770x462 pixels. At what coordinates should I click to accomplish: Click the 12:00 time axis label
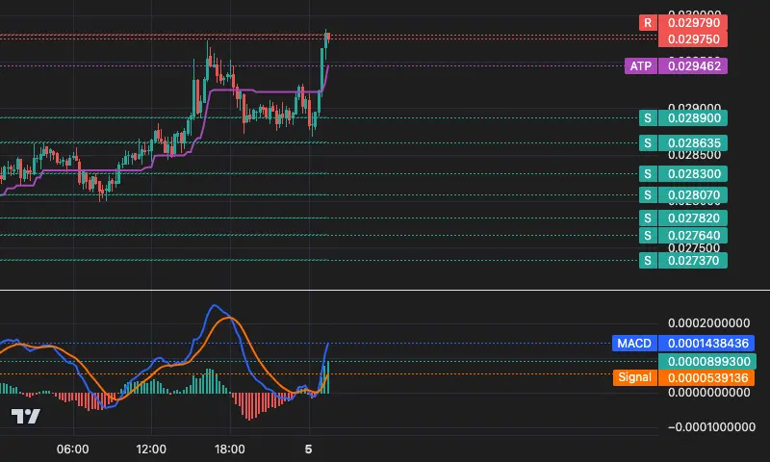pyautogui.click(x=151, y=449)
